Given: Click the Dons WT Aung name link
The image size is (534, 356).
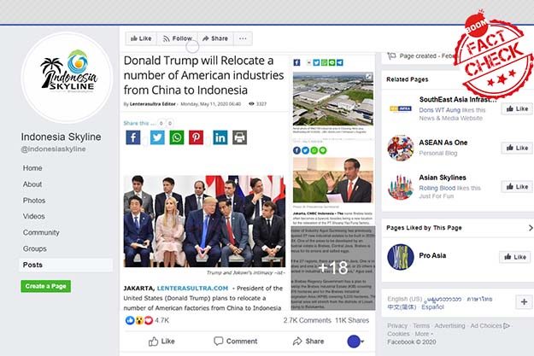Looking at the screenshot, I should (439, 110).
